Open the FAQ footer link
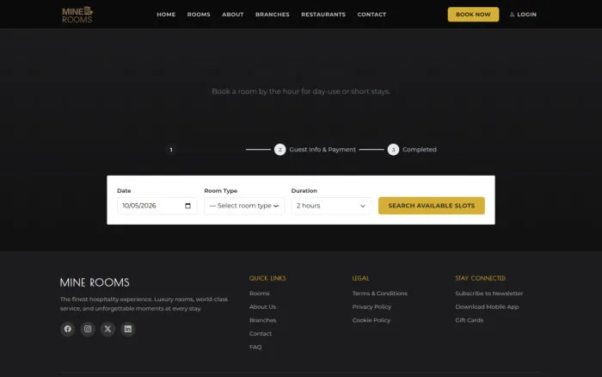The height and width of the screenshot is (377, 602). [255, 347]
